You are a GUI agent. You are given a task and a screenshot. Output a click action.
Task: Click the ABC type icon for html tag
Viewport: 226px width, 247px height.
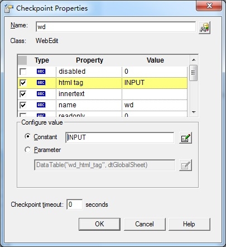(x=41, y=83)
